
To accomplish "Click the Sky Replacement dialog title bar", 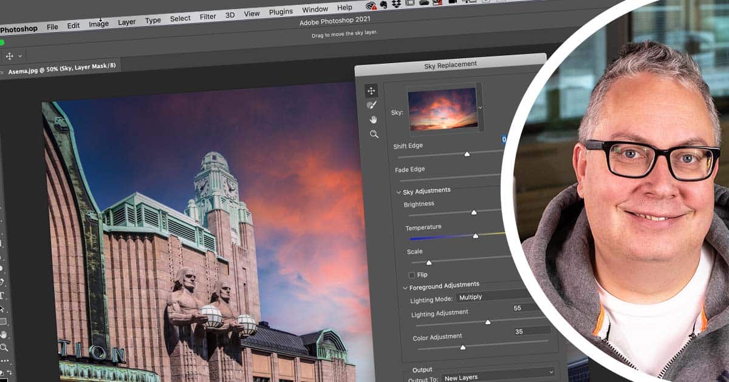I will tap(450, 64).
